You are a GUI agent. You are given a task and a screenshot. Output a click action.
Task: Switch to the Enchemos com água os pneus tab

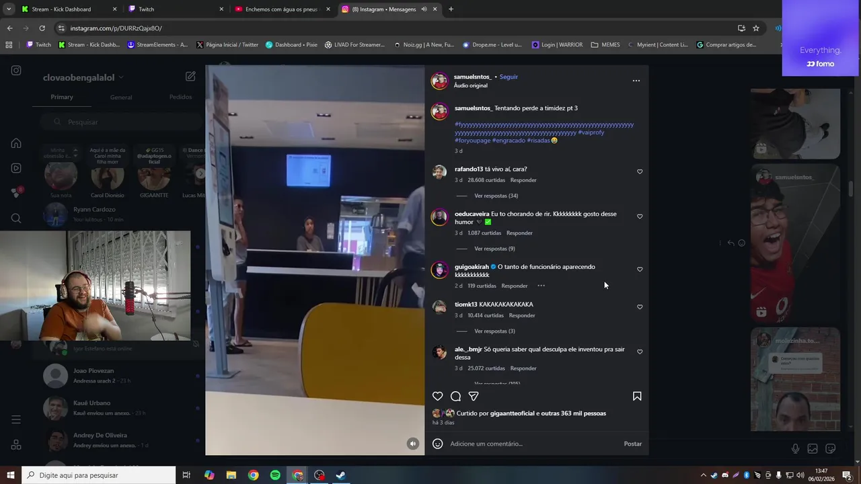[283, 9]
